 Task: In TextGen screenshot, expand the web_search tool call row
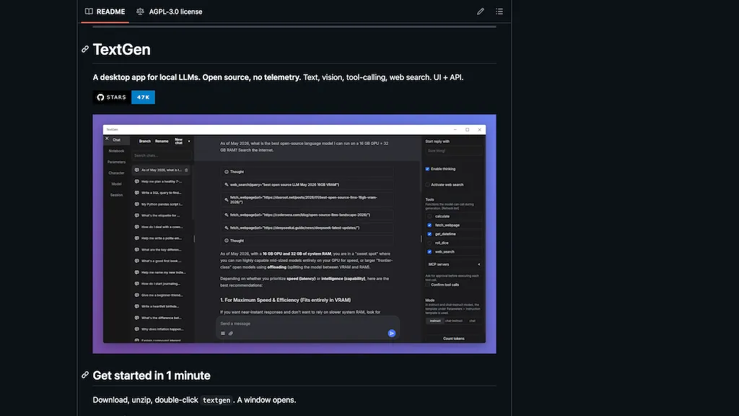pyautogui.click(x=307, y=185)
